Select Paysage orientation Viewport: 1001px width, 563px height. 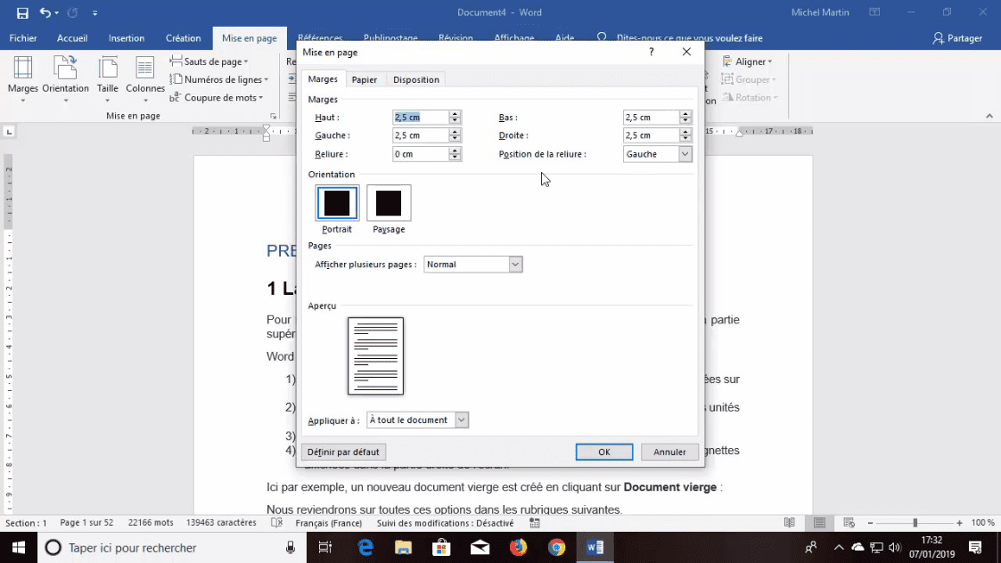(x=389, y=204)
